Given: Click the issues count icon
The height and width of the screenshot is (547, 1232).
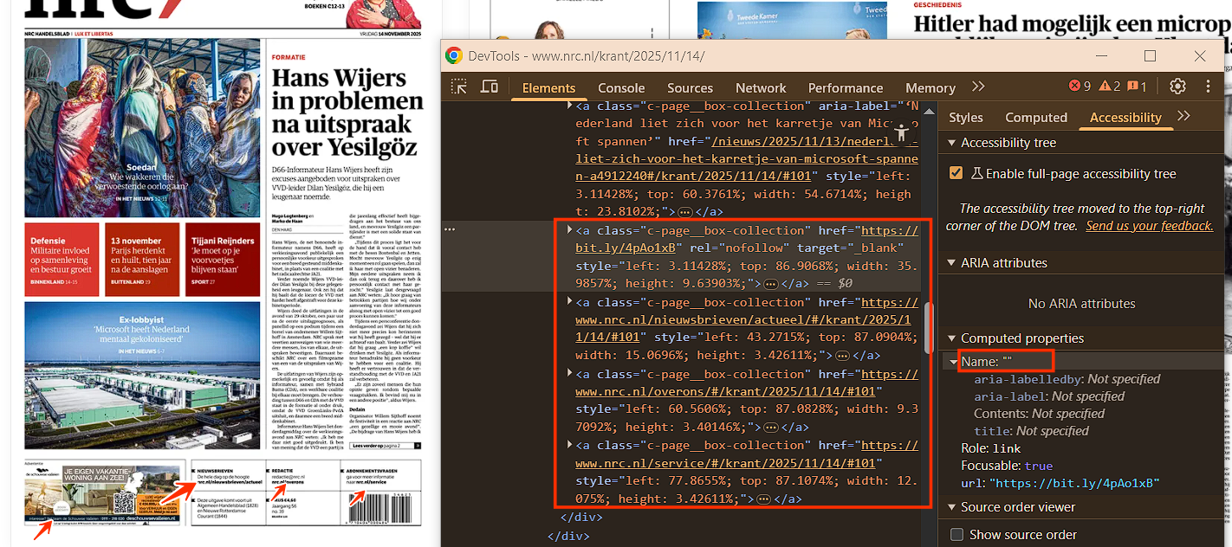Looking at the screenshot, I should tap(1138, 87).
